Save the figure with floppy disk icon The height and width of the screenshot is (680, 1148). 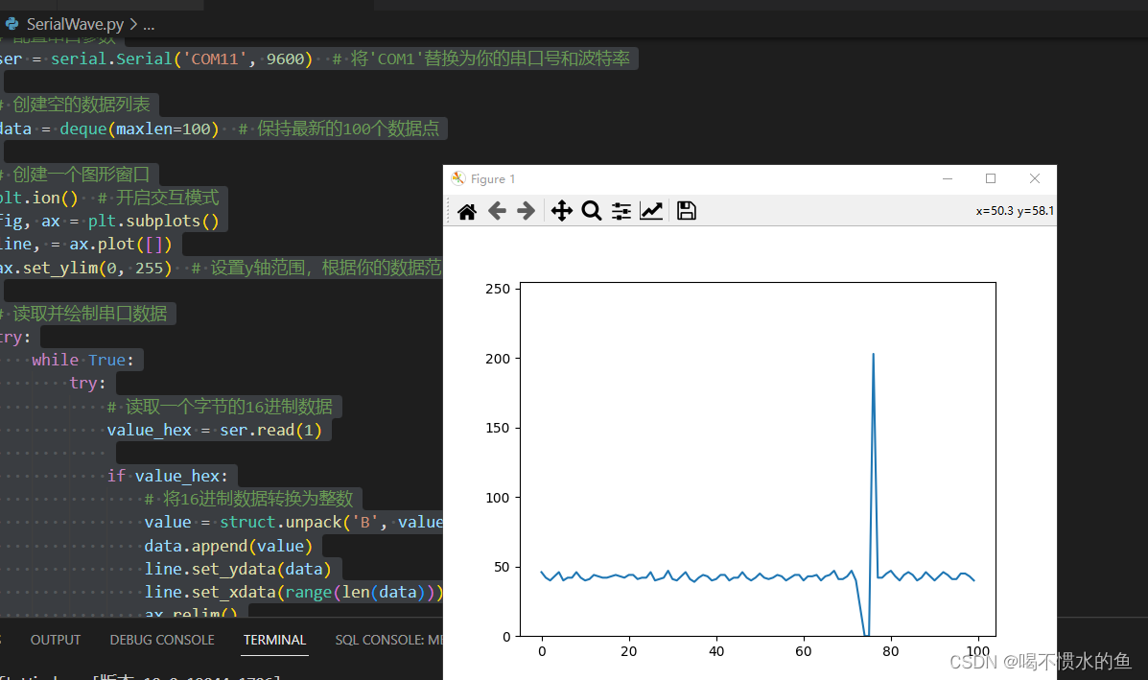pyautogui.click(x=686, y=211)
